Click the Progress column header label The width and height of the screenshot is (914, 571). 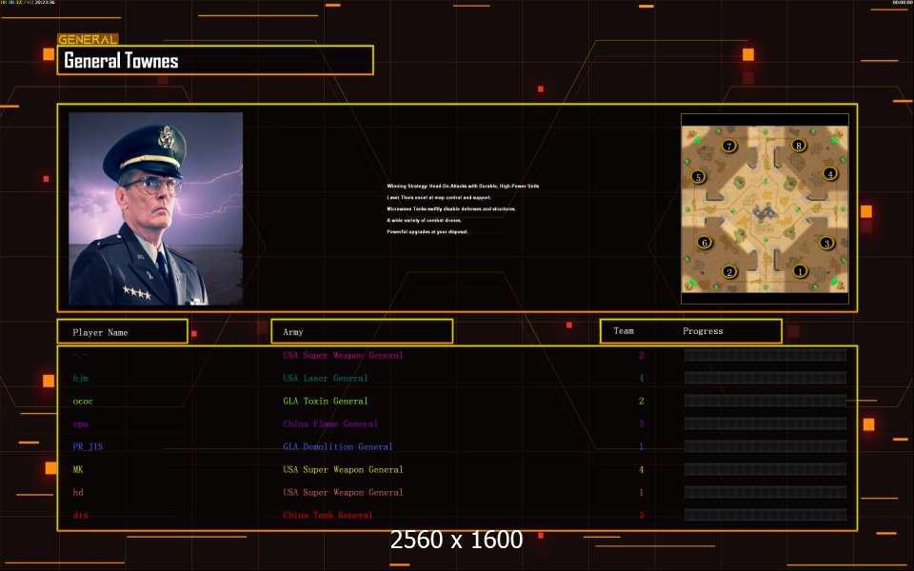pyautogui.click(x=703, y=331)
